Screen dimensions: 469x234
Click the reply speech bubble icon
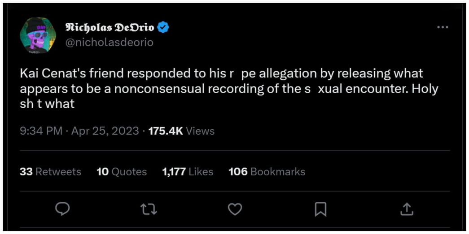click(x=62, y=208)
